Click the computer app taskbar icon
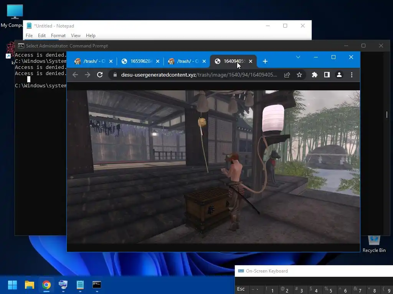The height and width of the screenshot is (294, 393). (x=63, y=285)
